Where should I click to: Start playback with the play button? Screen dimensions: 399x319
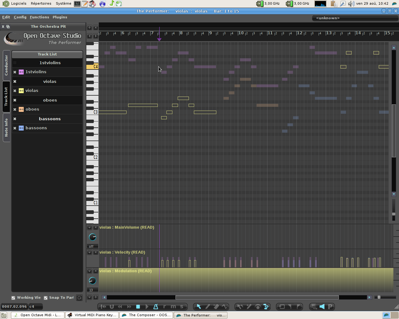[147, 307]
